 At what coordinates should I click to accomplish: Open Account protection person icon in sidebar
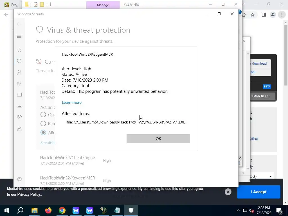click(x=19, y=72)
